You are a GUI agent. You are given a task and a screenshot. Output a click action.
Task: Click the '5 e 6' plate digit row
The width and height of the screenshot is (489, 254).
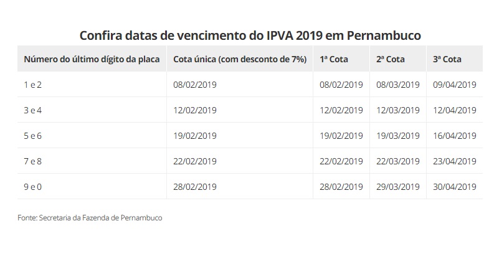[x=250, y=136]
